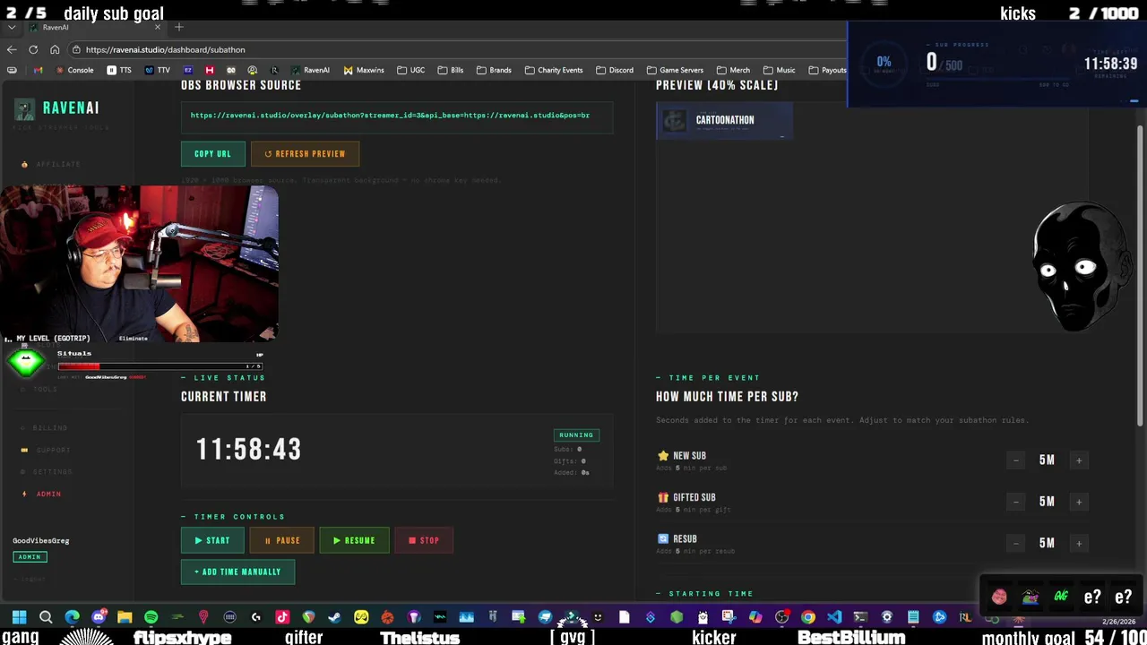The height and width of the screenshot is (645, 1147).
Task: Click the Copy URL button
Action: coord(212,154)
